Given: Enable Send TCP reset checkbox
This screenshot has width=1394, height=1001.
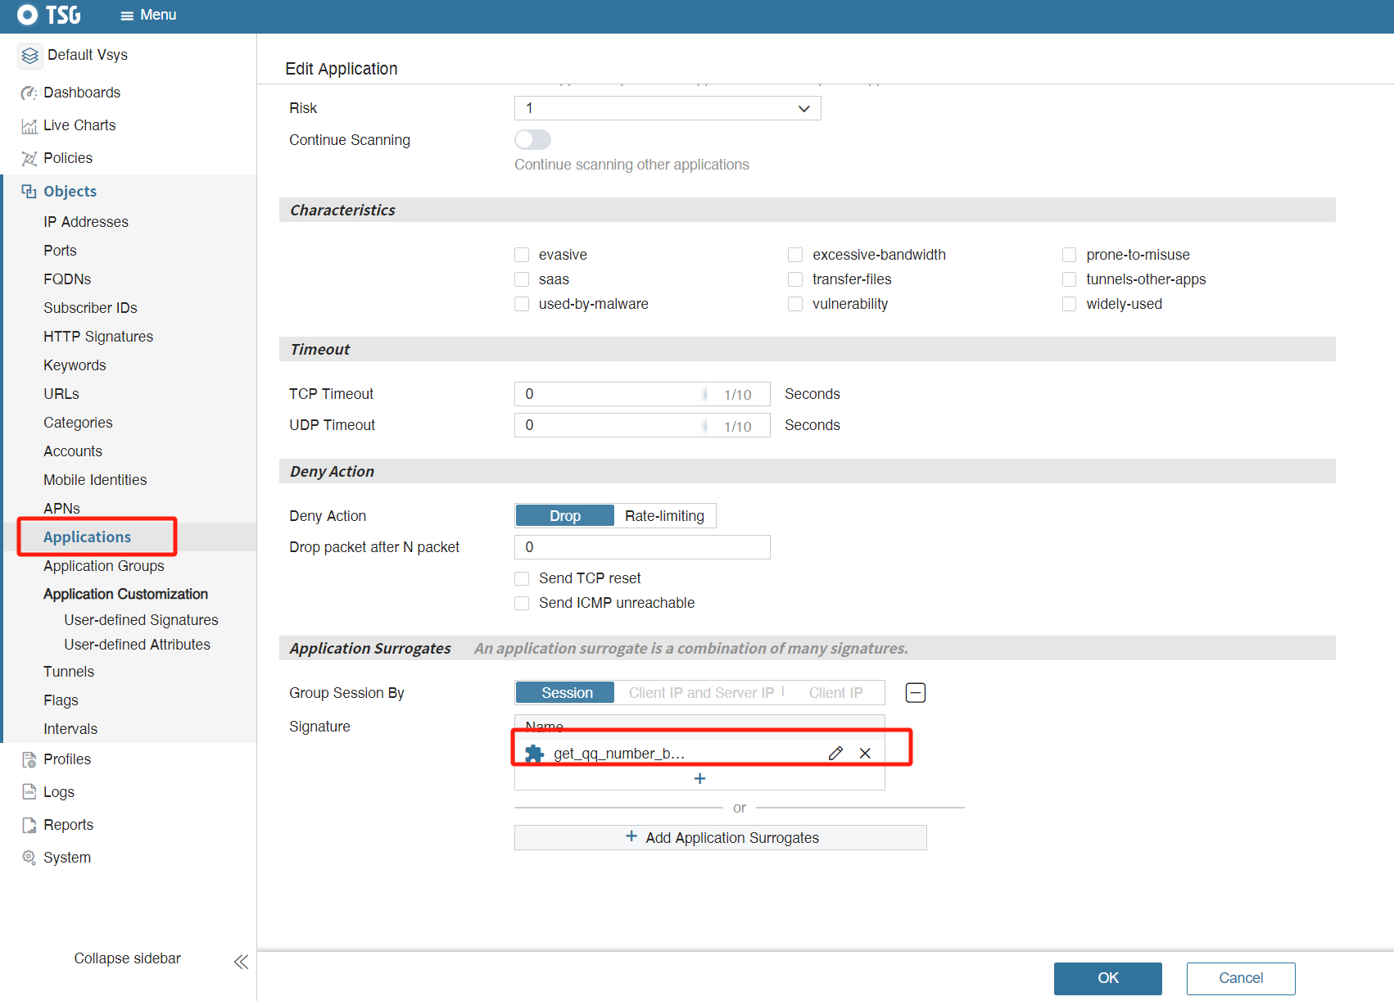Looking at the screenshot, I should coord(522,578).
